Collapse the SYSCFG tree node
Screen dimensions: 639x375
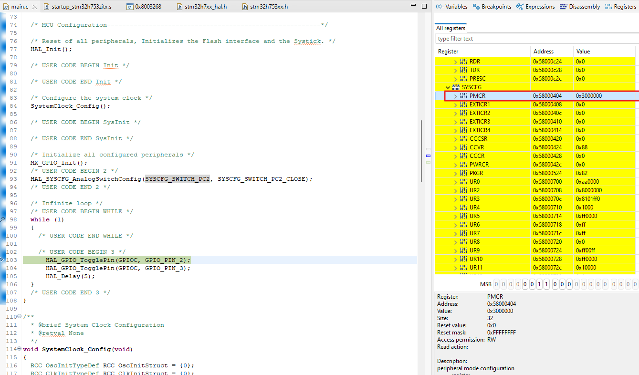point(448,87)
